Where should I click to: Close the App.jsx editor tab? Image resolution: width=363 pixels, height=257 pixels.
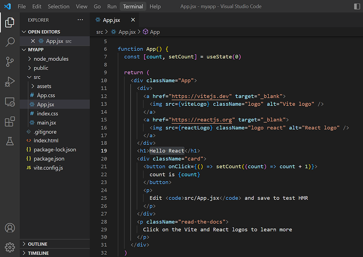click(x=133, y=20)
